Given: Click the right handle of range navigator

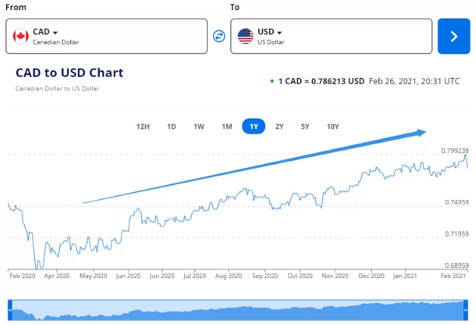Looking at the screenshot, I should [466, 310].
